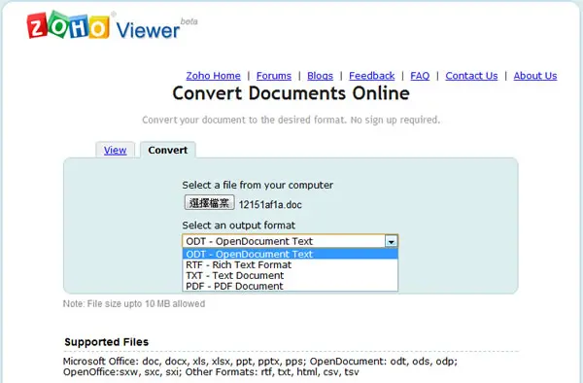Click the Zoho Viewer logo

pos(112,25)
